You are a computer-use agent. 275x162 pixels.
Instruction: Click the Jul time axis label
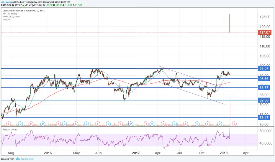[x=179, y=153]
